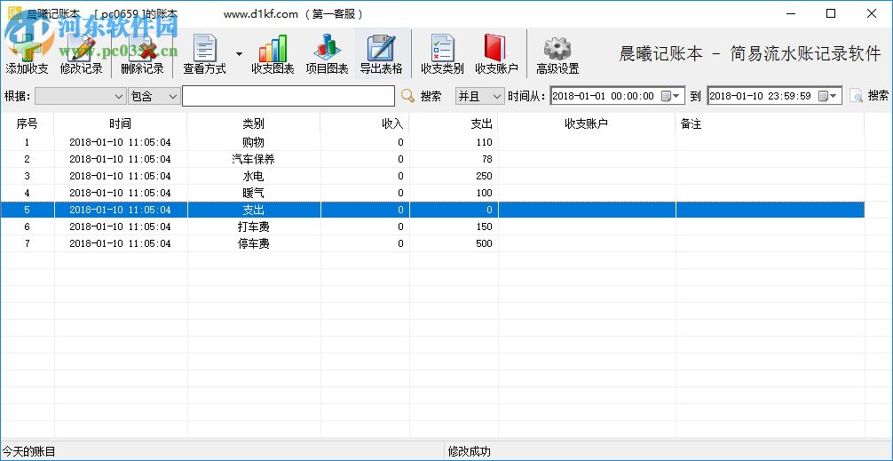Click the expense value 500
This screenshot has height=461, width=893.
coord(484,244)
